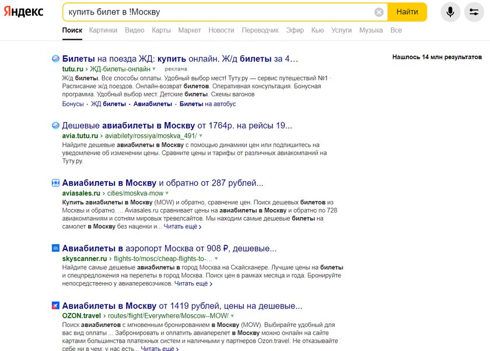Expand dropdown arrow after skyscanner flights-to URL
Screen dimensions: 490x351
(216, 259)
